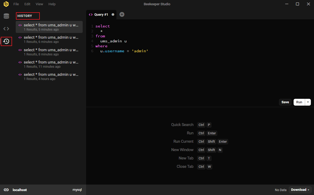Select history query from 8 minutes ago
The height and width of the screenshot is (195, 314).
[x=49, y=52]
